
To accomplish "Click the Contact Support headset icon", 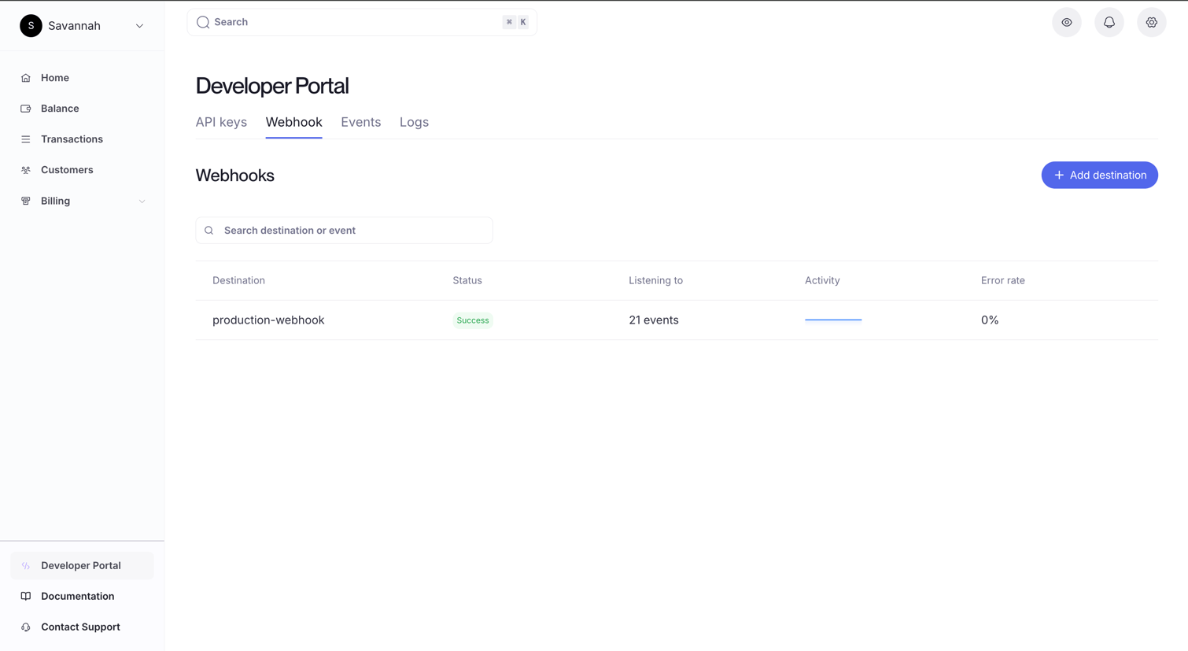I will point(26,627).
